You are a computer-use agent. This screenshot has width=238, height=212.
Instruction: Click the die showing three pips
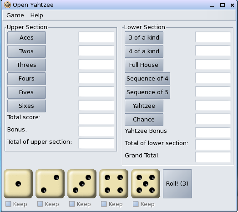click(x=82, y=184)
